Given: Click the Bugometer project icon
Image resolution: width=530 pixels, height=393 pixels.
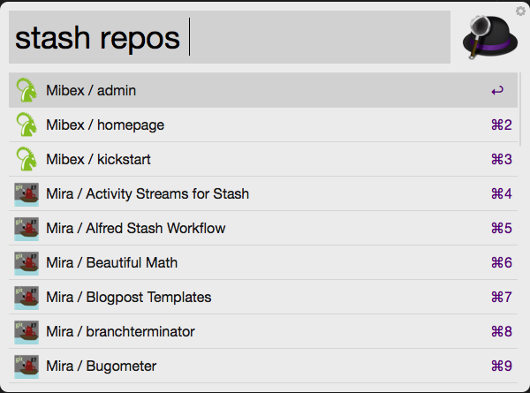Looking at the screenshot, I should point(26,367).
